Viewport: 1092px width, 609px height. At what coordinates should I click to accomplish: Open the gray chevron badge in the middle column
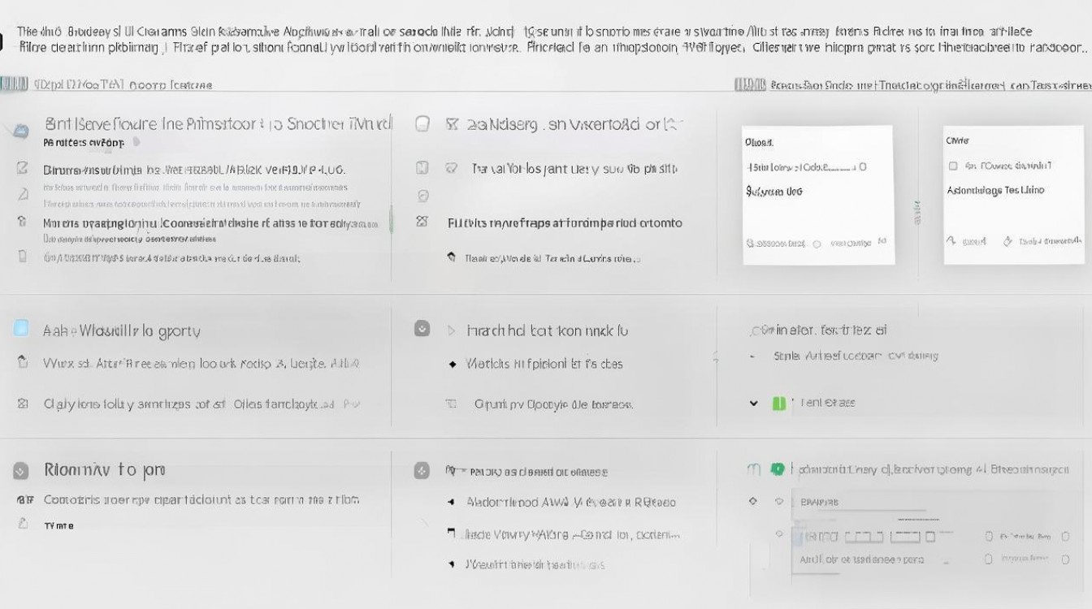422,328
